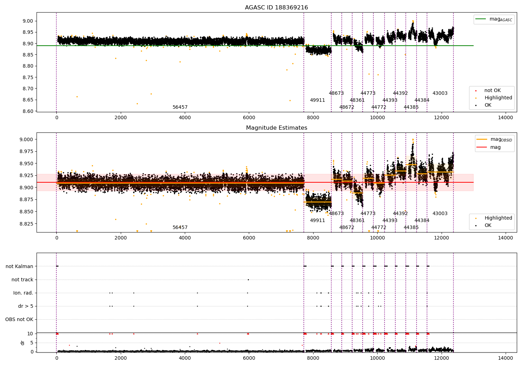Click the 8.825 y-axis tick label

coord(26,223)
